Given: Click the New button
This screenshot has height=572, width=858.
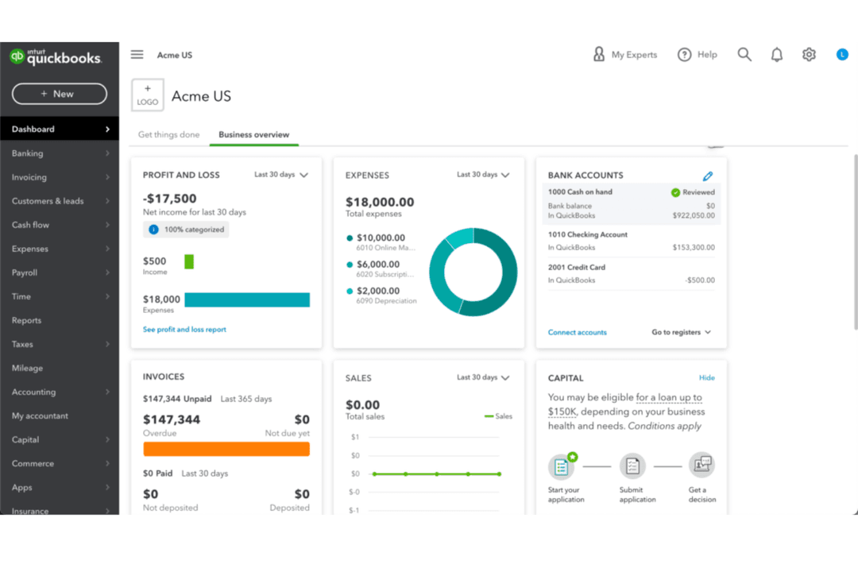Looking at the screenshot, I should (x=59, y=94).
